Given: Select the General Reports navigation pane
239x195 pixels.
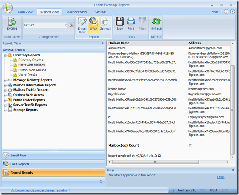Looking at the screenshot, I should click(x=53, y=173).
